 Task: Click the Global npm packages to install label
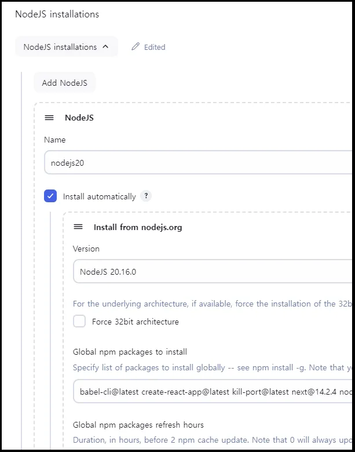point(130,352)
